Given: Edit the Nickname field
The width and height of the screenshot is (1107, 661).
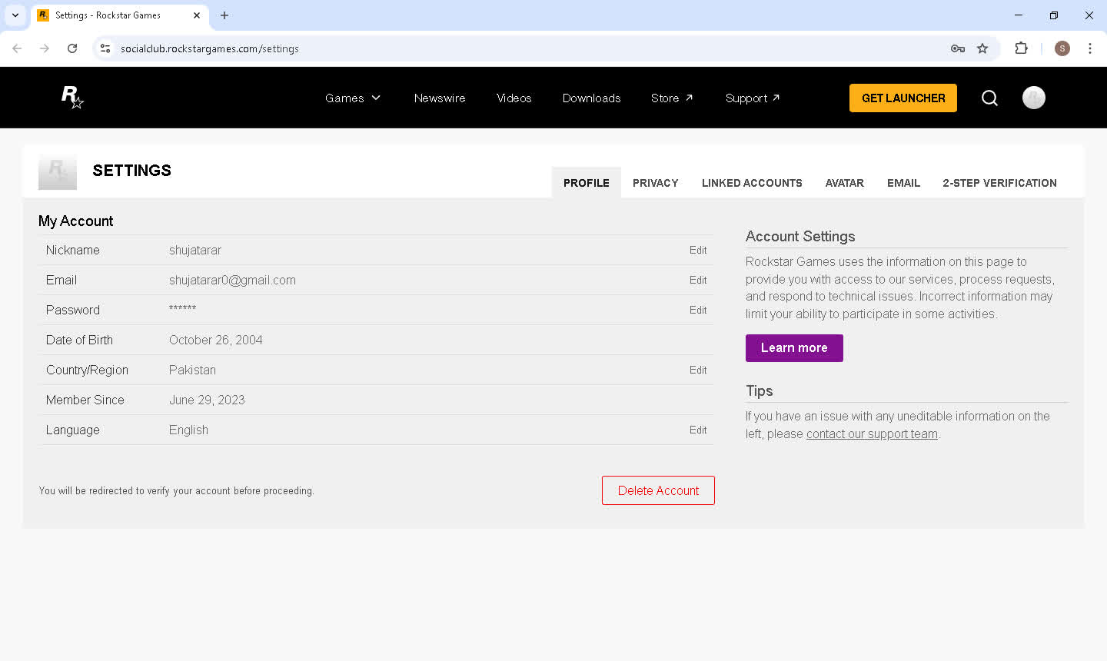Looking at the screenshot, I should coord(697,251).
